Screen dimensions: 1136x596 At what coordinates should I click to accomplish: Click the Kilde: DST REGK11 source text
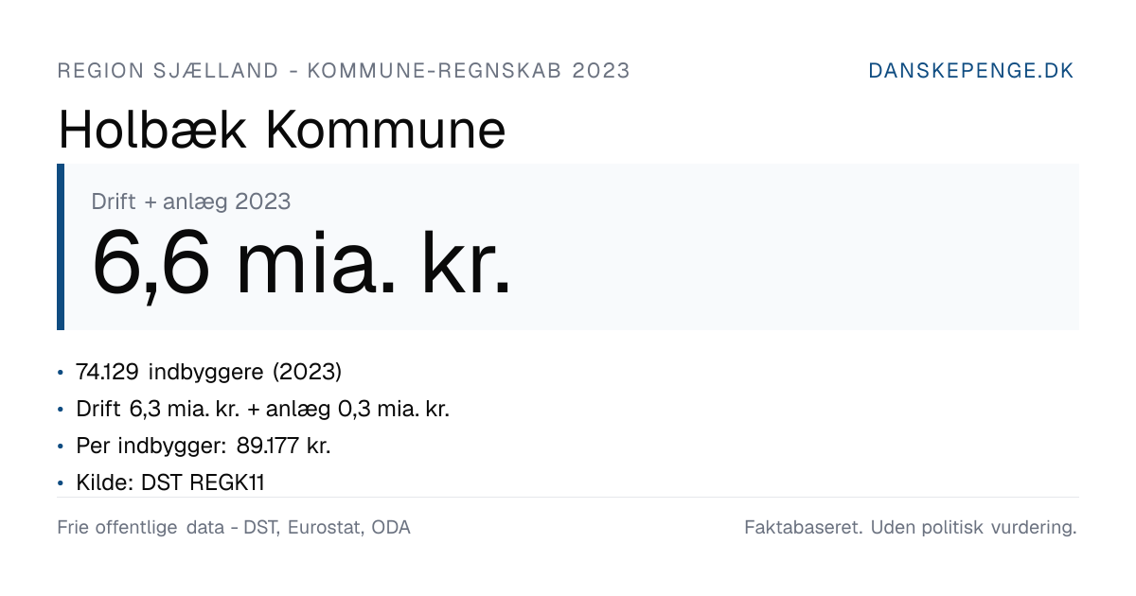pos(170,482)
